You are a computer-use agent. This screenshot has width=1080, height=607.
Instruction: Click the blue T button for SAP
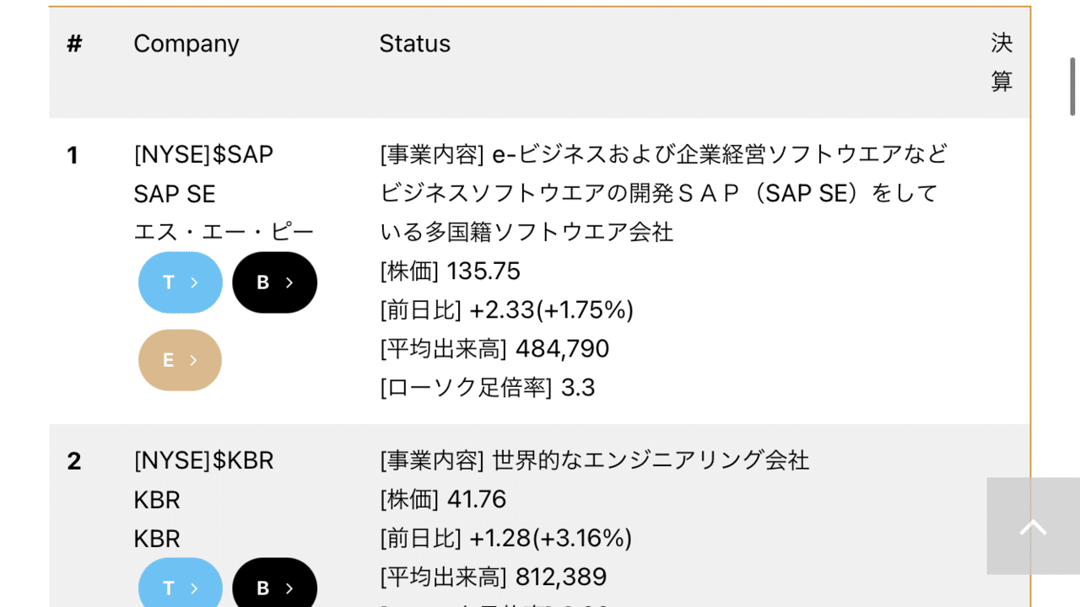click(181, 282)
